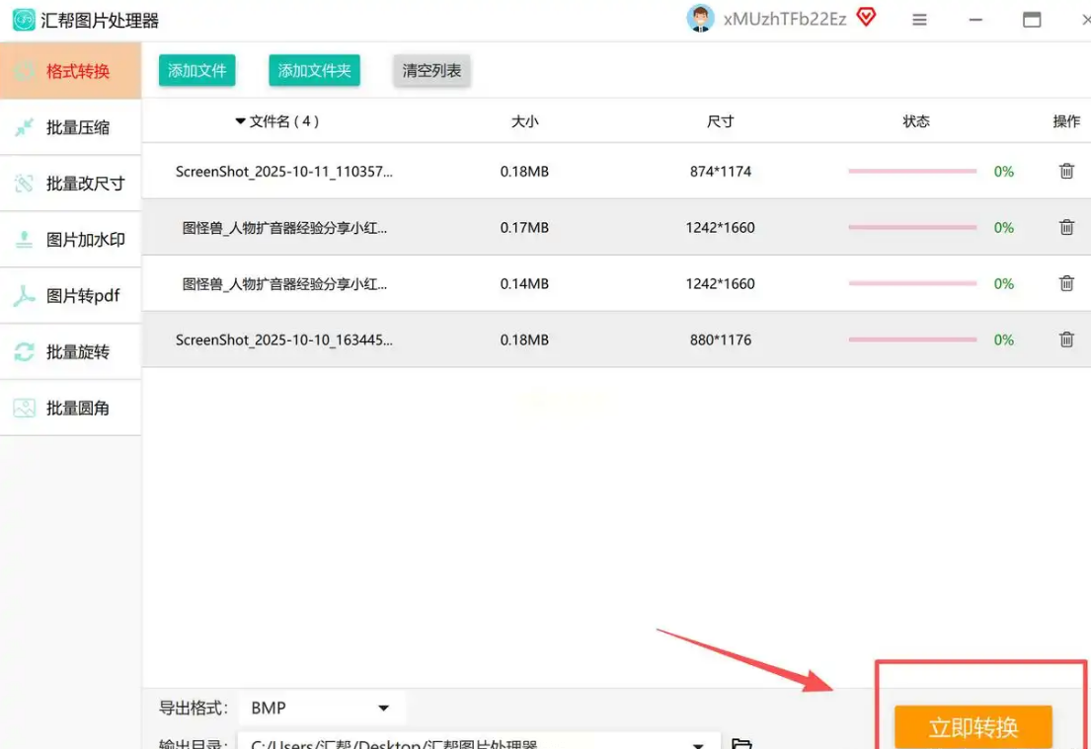Delete ScreenShot_2025-10-11_110357 row via trash icon
Image resolution: width=1091 pixels, height=749 pixels.
pyautogui.click(x=1066, y=171)
